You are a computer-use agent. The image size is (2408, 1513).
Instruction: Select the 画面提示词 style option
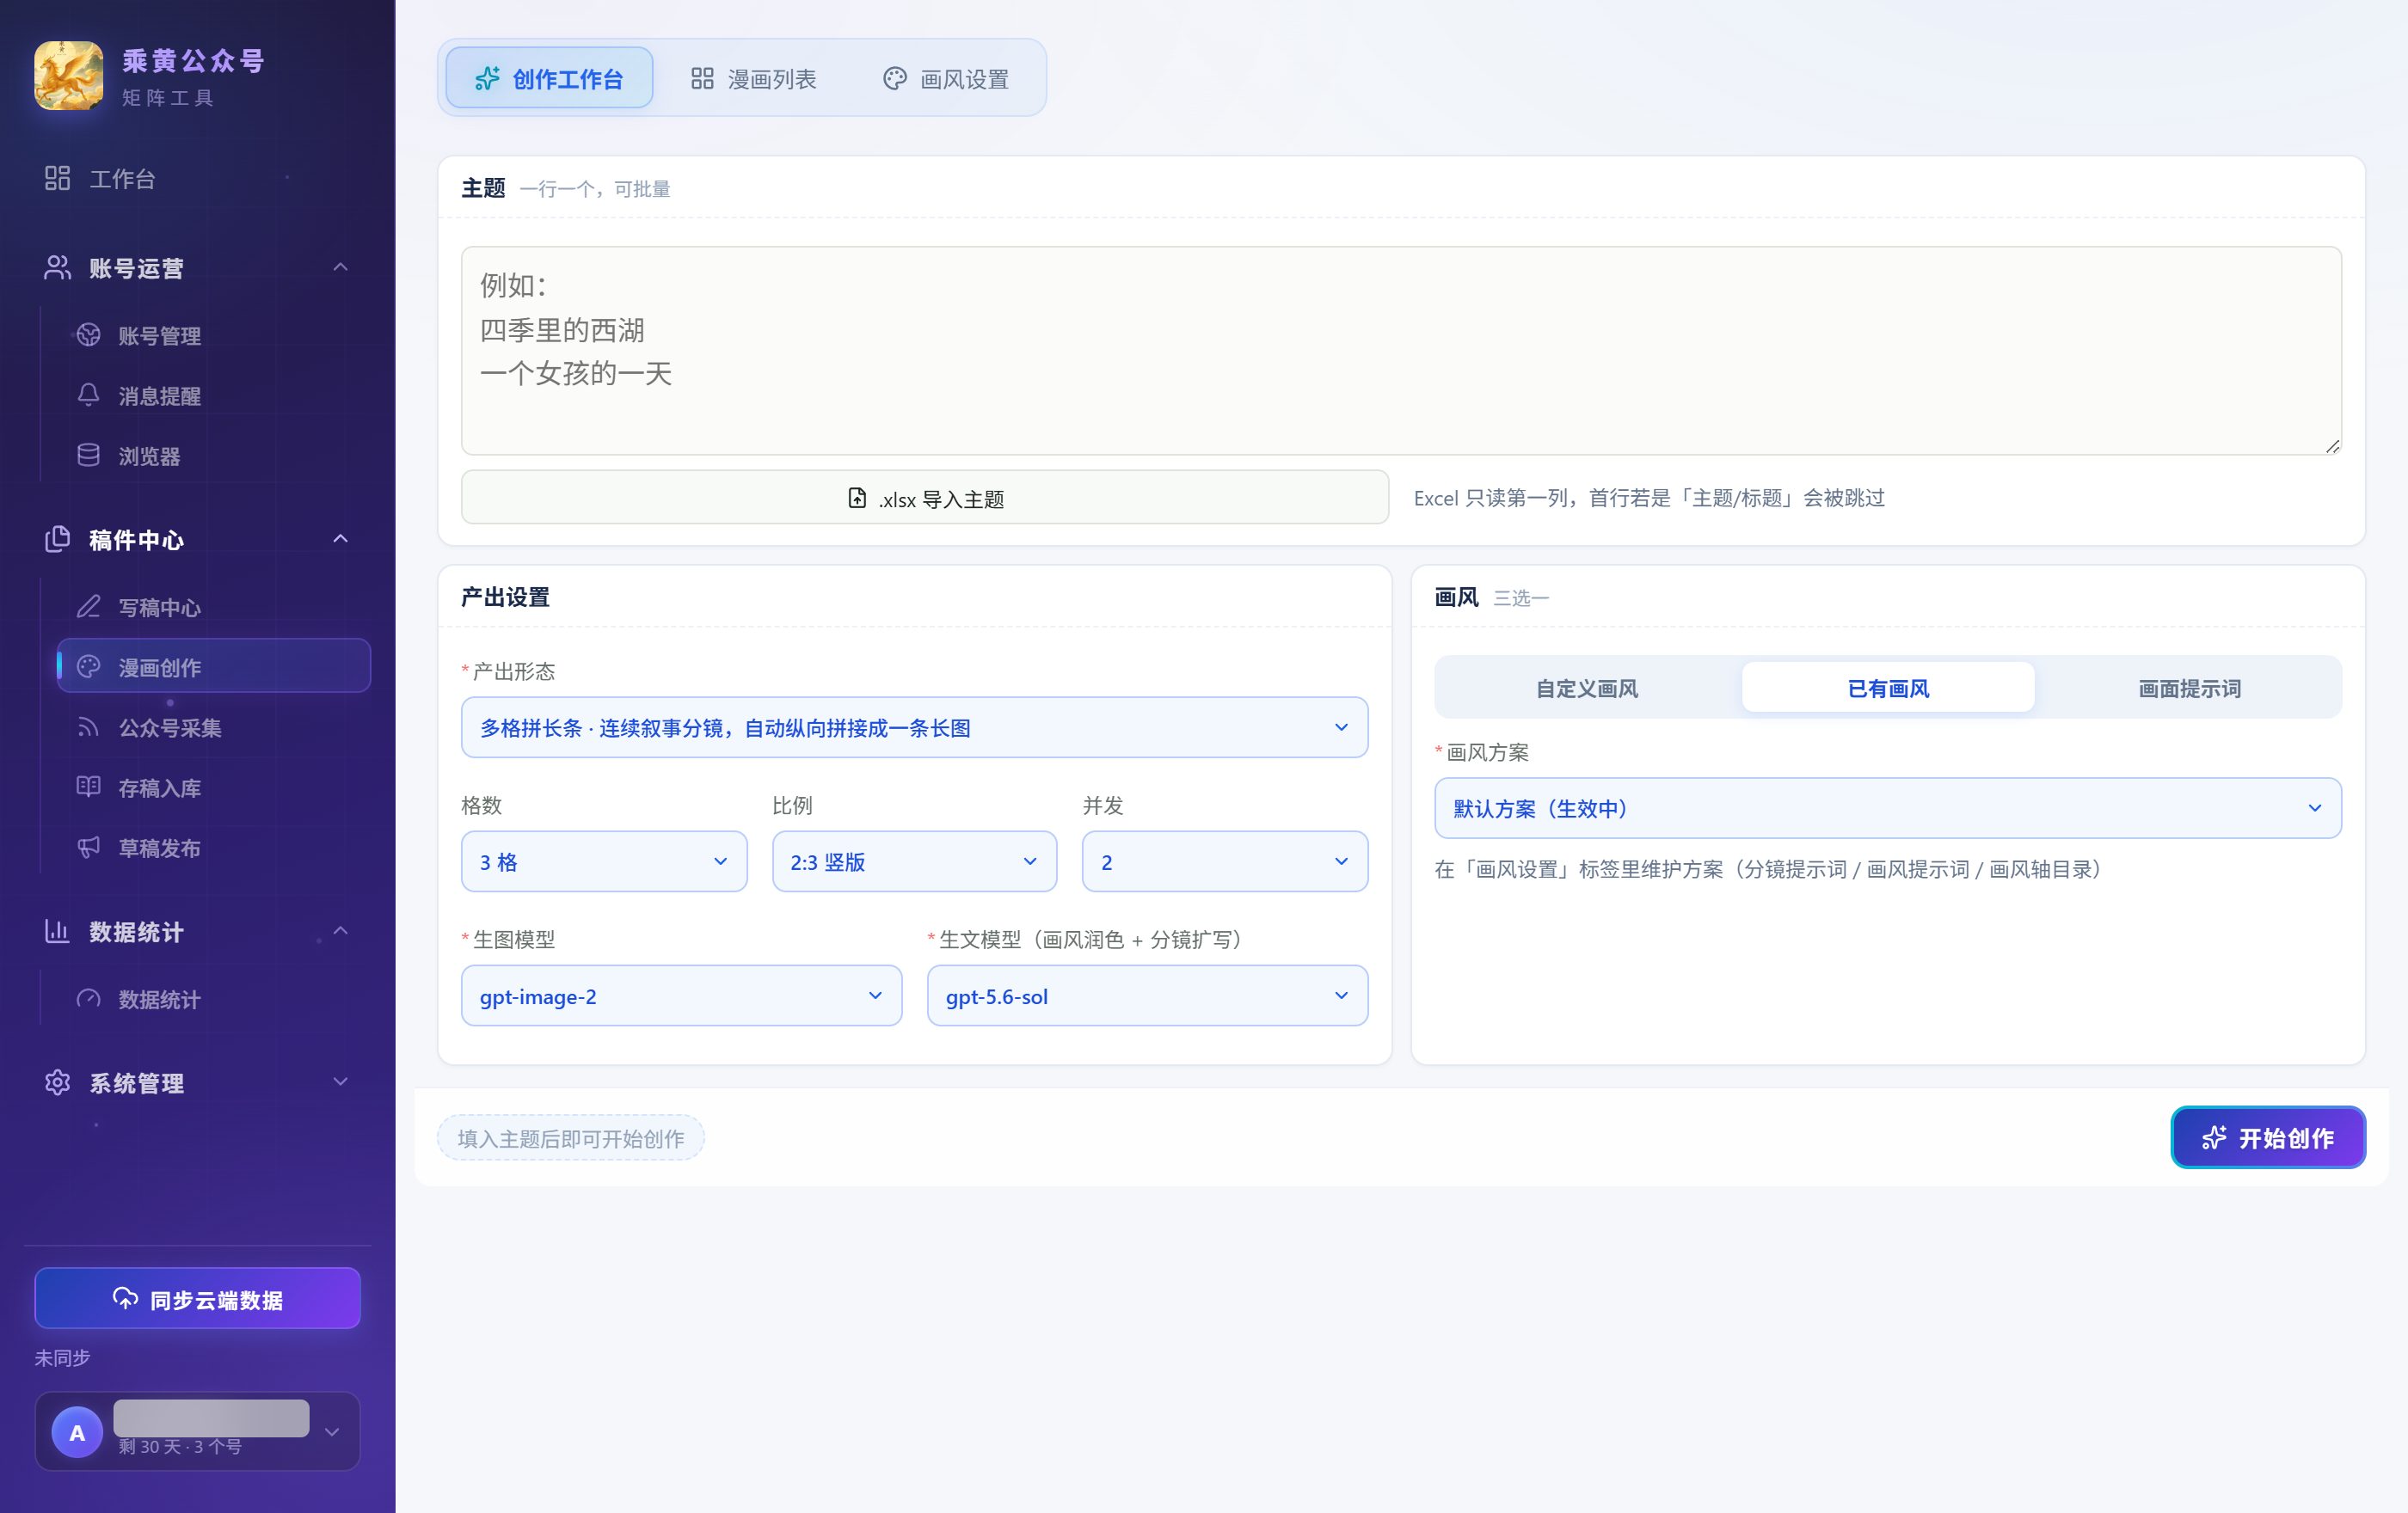pos(2189,688)
